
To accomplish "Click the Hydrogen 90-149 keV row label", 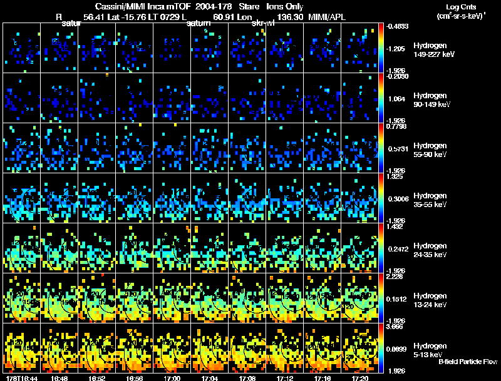I will (431, 100).
